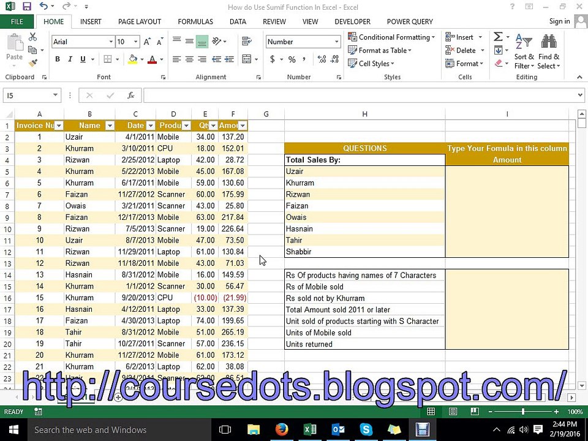Decrease the indent
This screenshot has height=441, width=588.
pyautogui.click(x=216, y=59)
